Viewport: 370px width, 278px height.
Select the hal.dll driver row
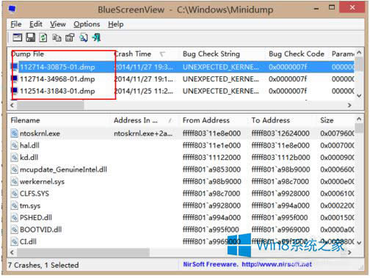(181, 145)
